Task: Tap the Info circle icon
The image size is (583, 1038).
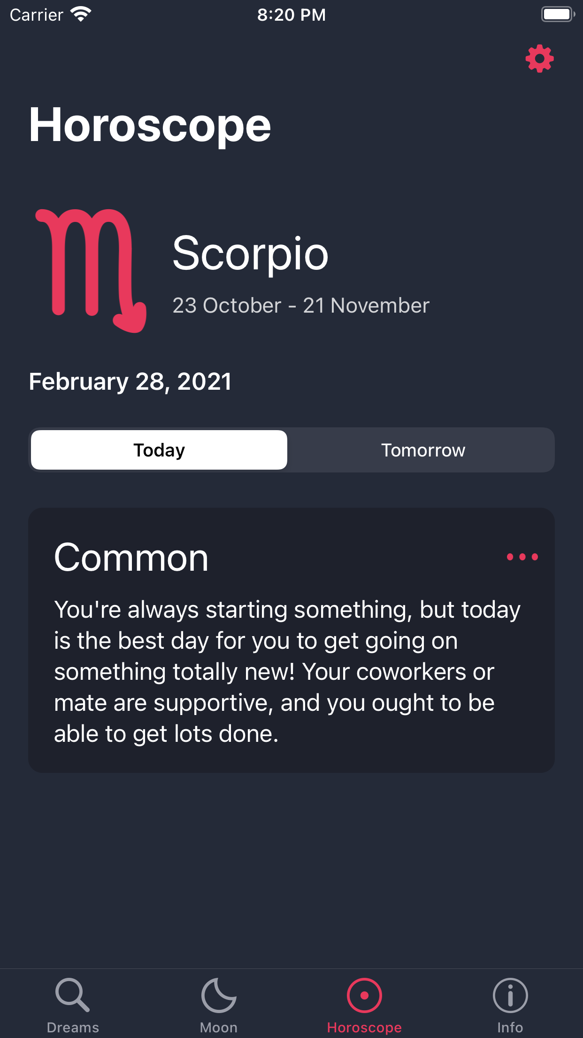Action: 510,995
